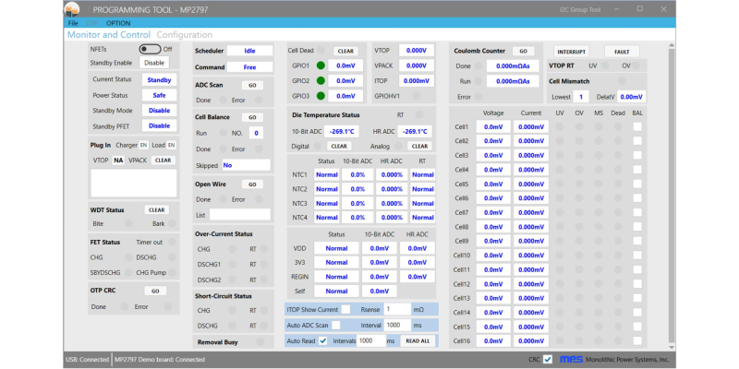This screenshot has width=739, height=369.
Task: Click the GPIO2 green indicator
Action: click(321, 81)
